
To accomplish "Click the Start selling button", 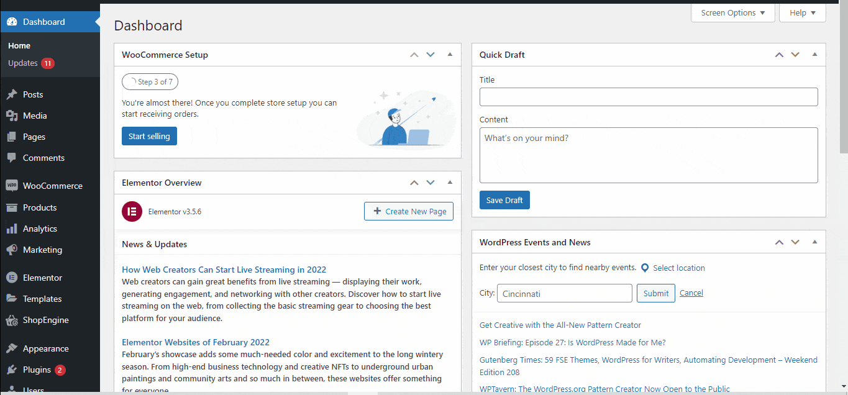I will pos(149,136).
